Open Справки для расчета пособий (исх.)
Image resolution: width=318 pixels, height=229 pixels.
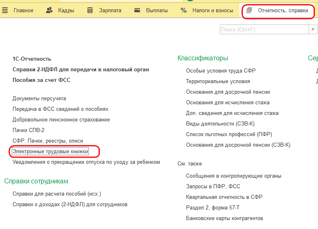[57, 194]
